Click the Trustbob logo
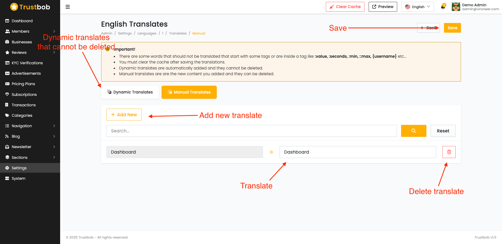Screen dimensions: 502x244 point(30,7)
